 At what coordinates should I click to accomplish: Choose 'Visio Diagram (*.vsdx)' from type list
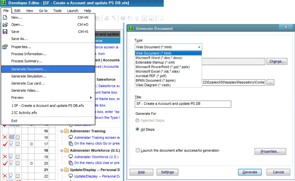pos(168,85)
